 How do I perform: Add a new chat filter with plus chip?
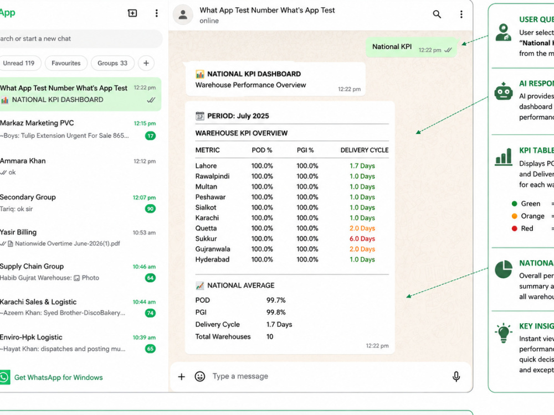click(146, 63)
